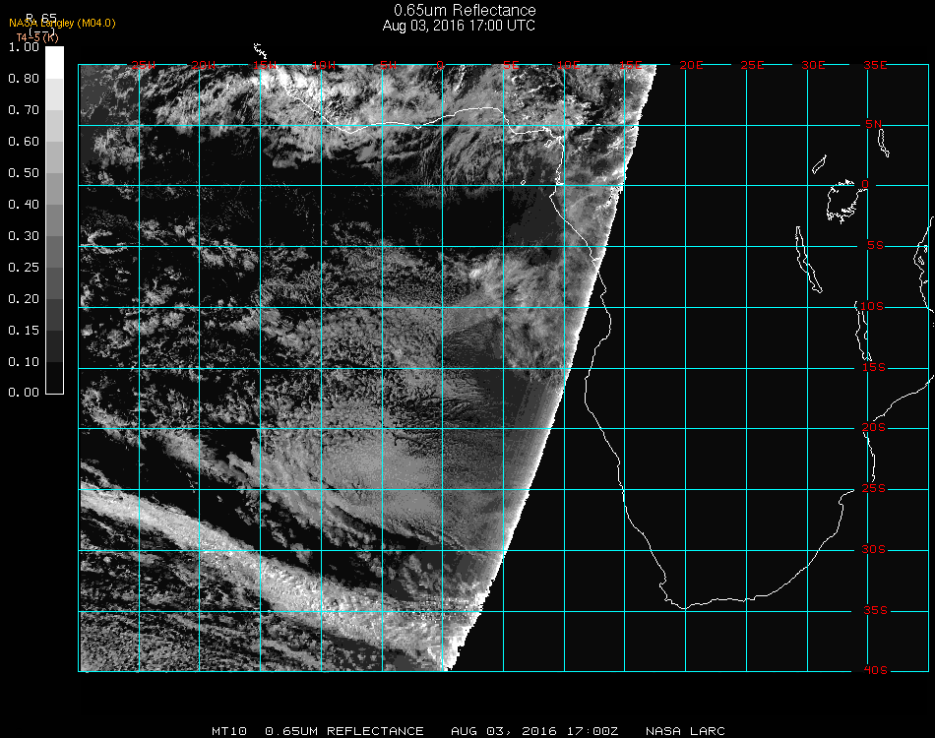The width and height of the screenshot is (935, 738).
Task: Click the 20S latitude label
Action: [x=874, y=428]
